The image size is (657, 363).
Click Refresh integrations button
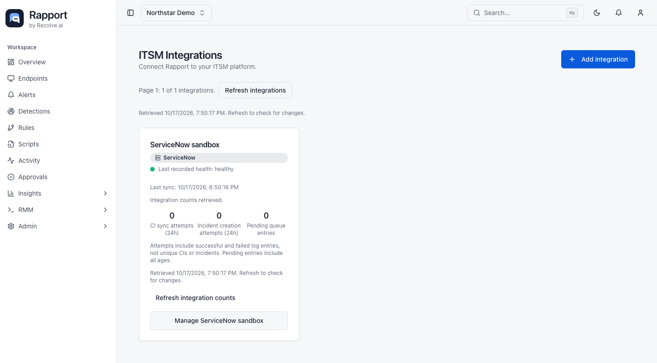tap(255, 90)
